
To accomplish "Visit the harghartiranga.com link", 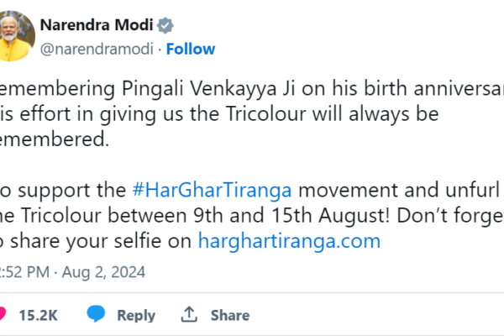I will pyautogui.click(x=288, y=241).
